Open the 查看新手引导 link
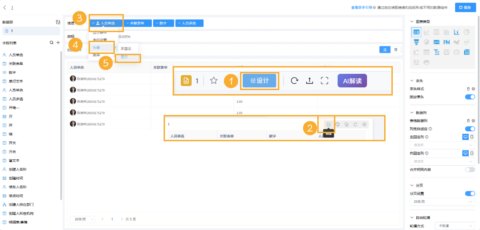 362,7
